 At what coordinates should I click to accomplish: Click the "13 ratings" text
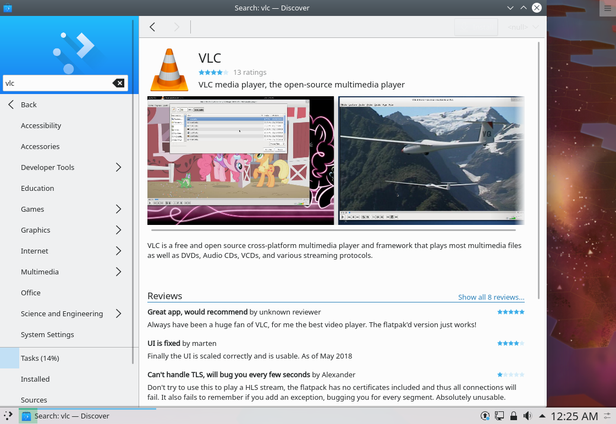pos(250,72)
